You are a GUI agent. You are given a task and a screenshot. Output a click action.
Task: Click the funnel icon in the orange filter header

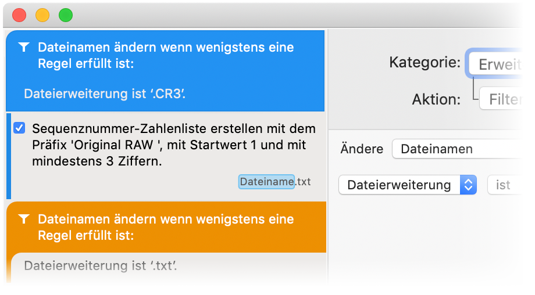[24, 220]
